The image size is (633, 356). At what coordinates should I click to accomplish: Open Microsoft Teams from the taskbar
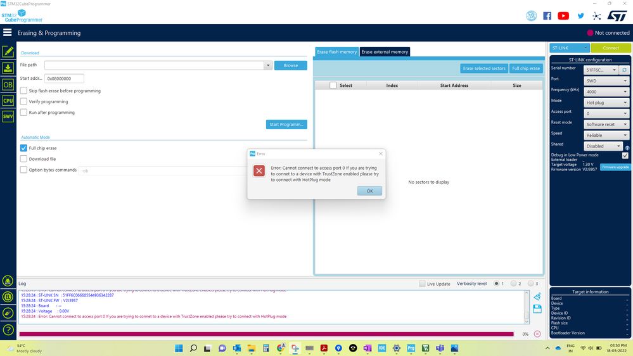pos(440,348)
